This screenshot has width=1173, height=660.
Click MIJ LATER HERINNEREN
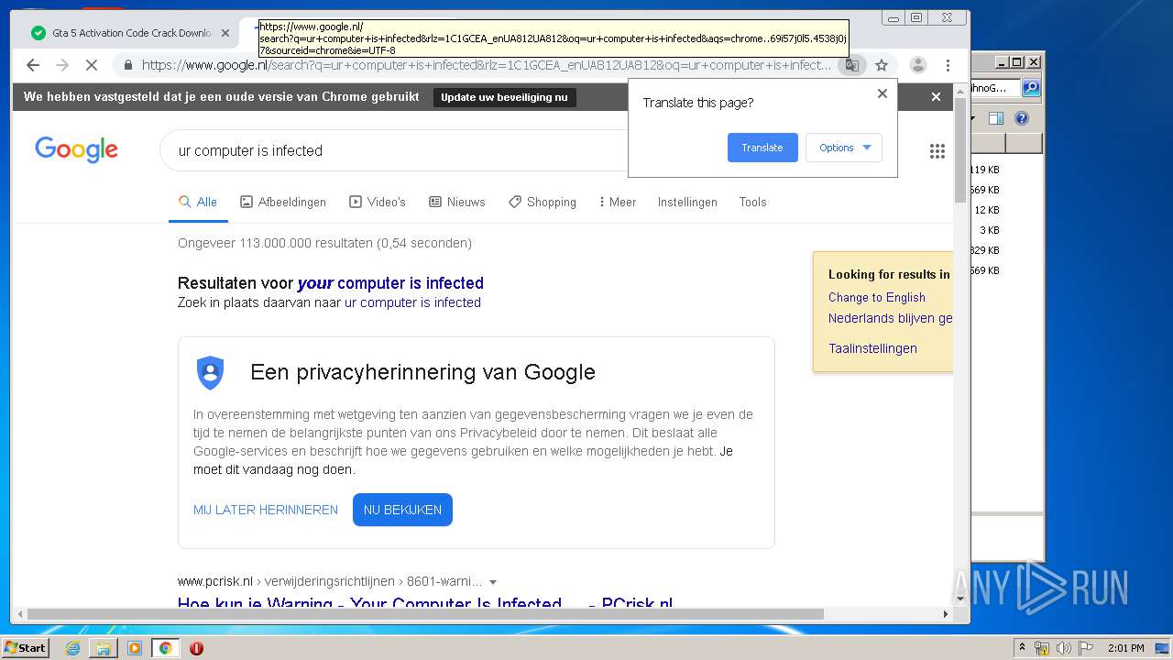(x=266, y=510)
